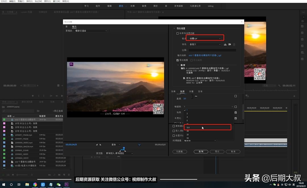
Task: Click the aspect ratio correction icon
Action: (139, 145)
